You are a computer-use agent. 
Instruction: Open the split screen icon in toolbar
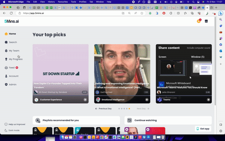coord(178,13)
